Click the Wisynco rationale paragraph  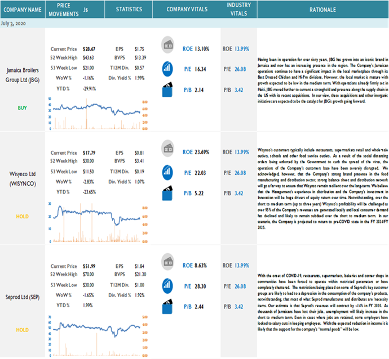click(323, 189)
